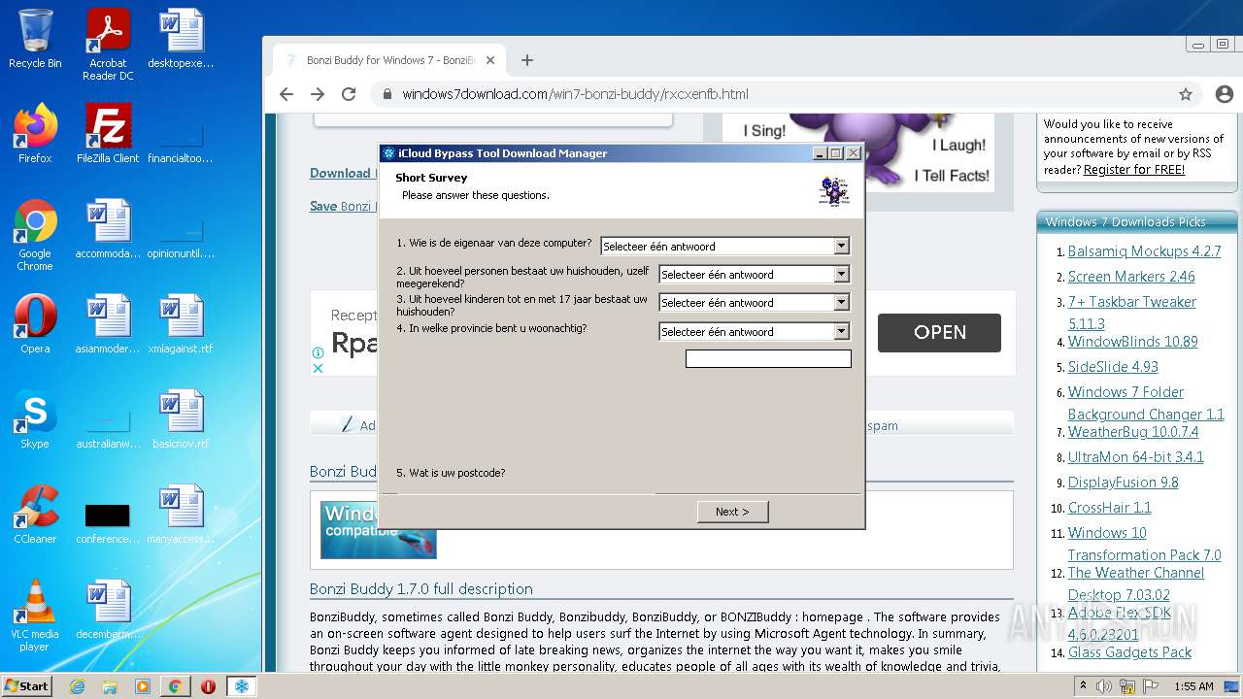Open the SideSlide 4.93 link
Image resolution: width=1243 pixels, height=699 pixels.
(x=1113, y=366)
